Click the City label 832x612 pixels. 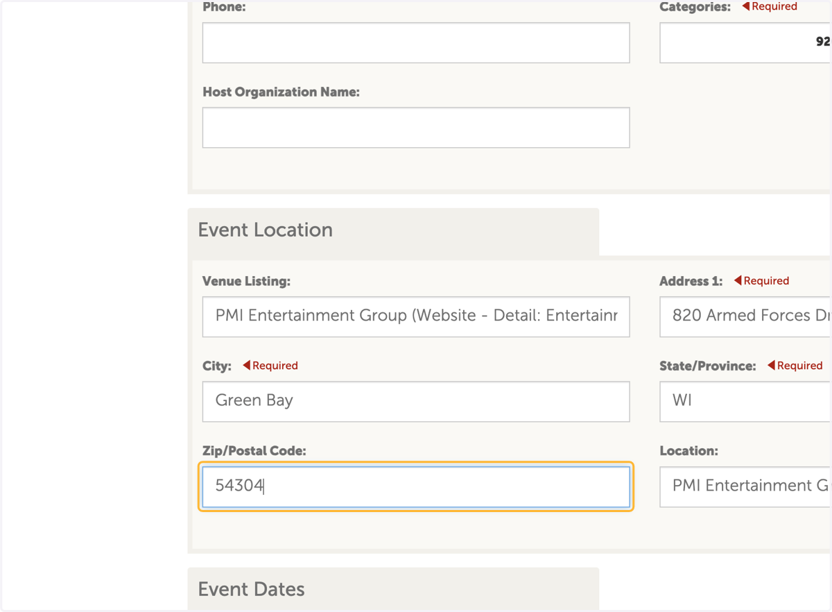tap(217, 366)
